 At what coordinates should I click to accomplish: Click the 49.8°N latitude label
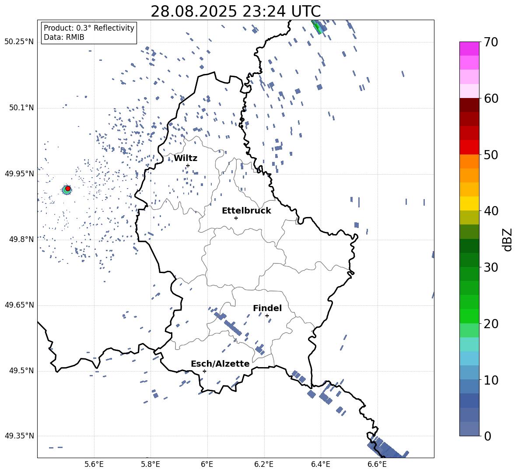tap(21, 239)
